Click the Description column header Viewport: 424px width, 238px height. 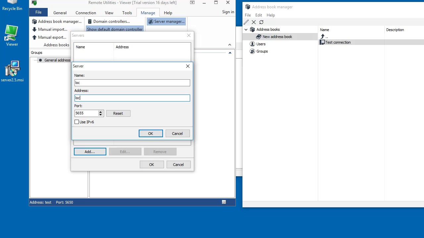[404, 30]
